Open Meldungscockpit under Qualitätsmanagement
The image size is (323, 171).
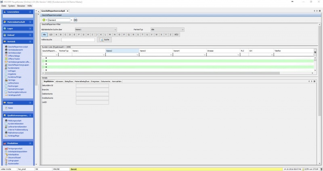15,120
